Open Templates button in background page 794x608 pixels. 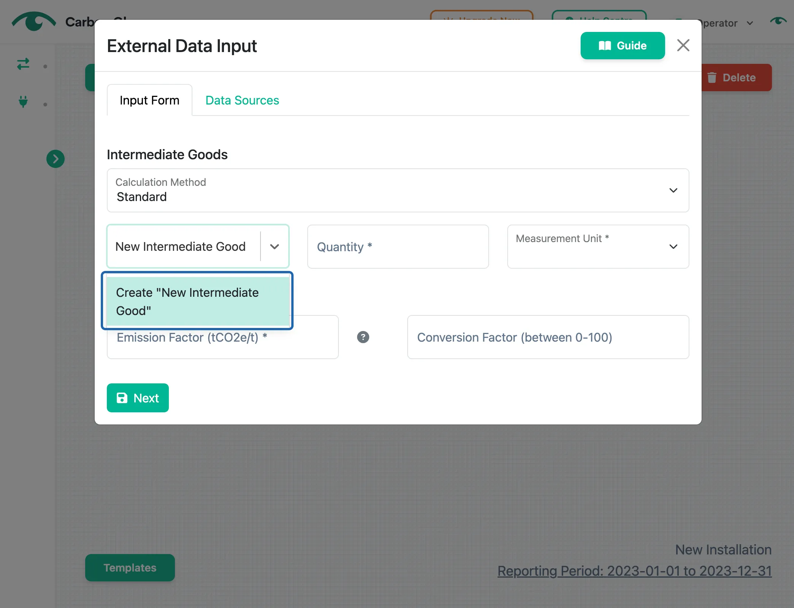point(130,568)
